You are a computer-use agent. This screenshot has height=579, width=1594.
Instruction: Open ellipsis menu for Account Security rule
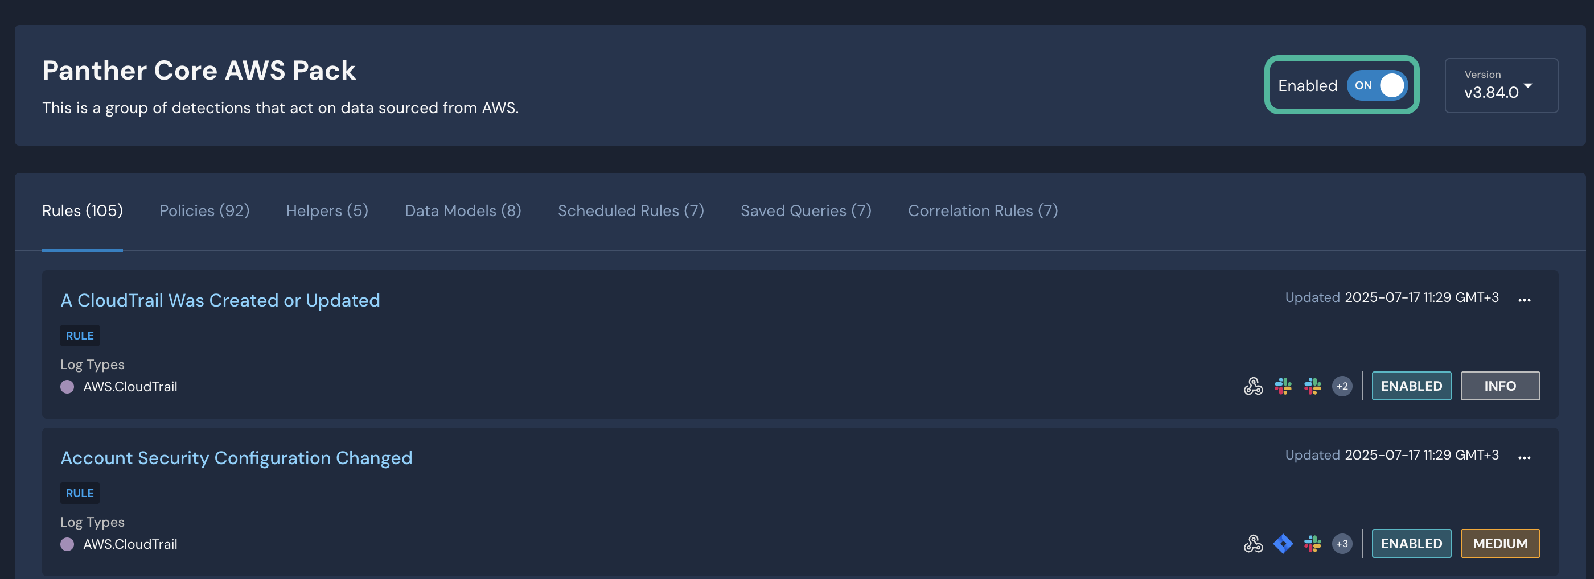coord(1524,457)
